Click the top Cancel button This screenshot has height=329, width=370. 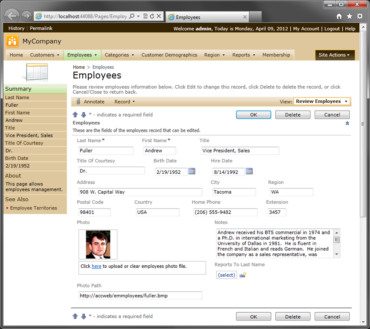[332, 115]
